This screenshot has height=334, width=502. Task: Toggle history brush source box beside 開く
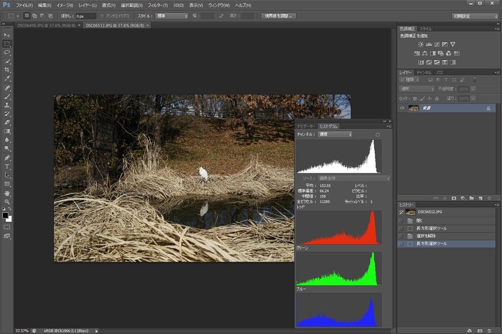[402, 221]
